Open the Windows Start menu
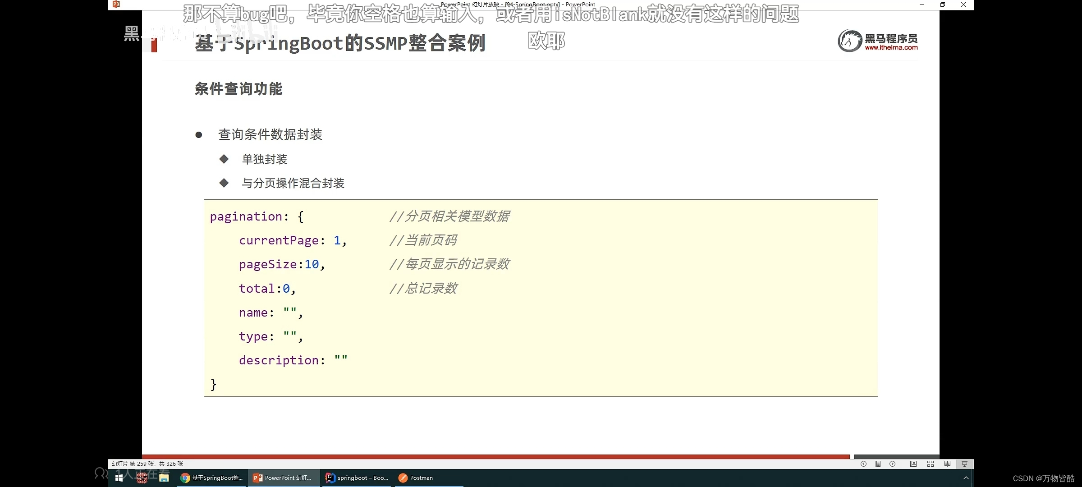The height and width of the screenshot is (487, 1082). pyautogui.click(x=119, y=478)
